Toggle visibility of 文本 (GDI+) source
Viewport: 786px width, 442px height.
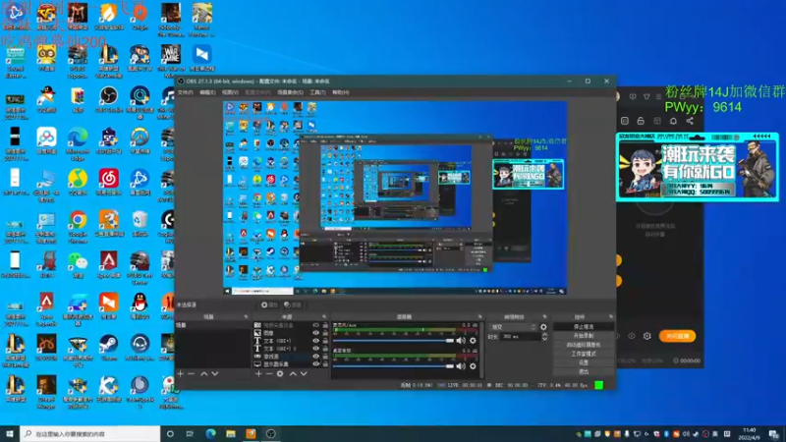coord(315,341)
